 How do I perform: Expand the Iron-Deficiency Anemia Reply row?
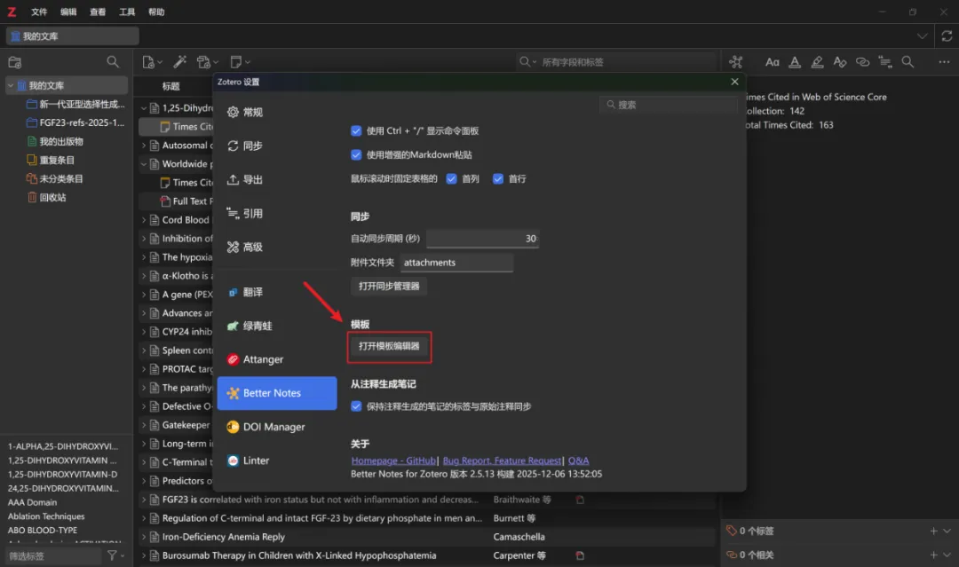pos(144,537)
